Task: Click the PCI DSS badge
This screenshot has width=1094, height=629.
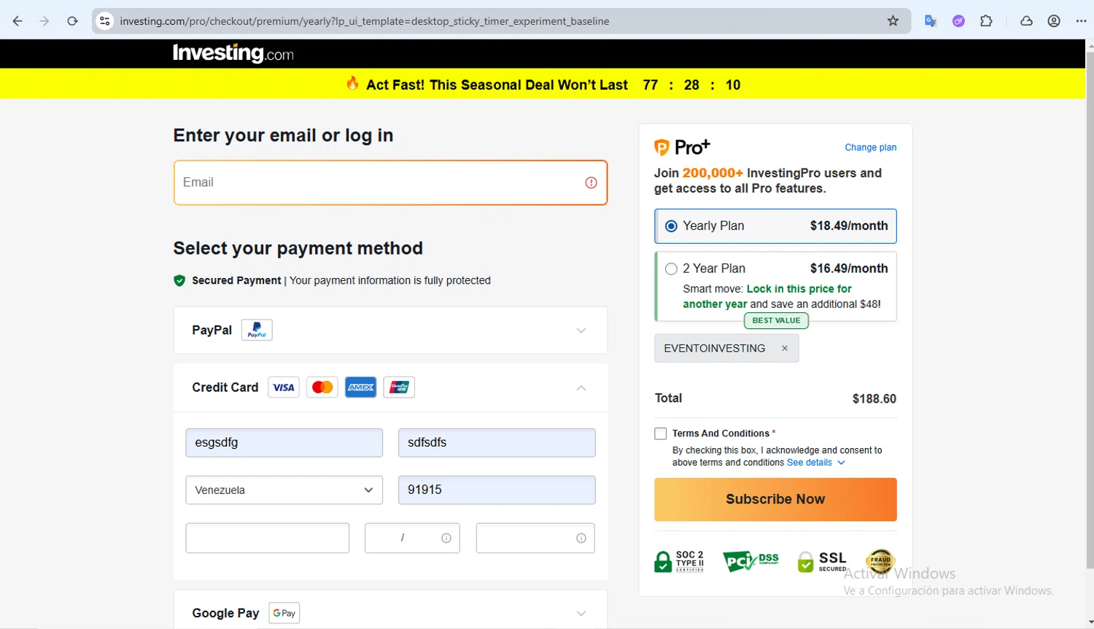Action: click(750, 561)
